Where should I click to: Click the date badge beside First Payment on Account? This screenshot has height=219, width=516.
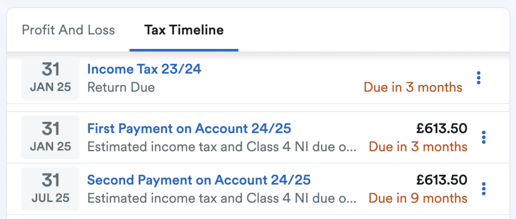50,137
